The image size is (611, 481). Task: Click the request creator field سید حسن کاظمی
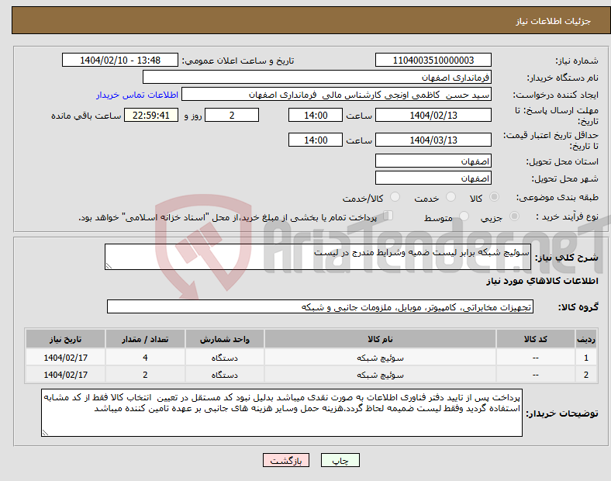(337, 95)
